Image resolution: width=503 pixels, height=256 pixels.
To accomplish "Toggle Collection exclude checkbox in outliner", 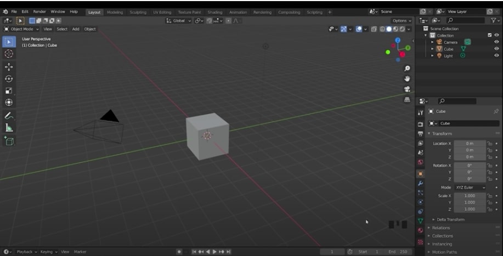I will point(489,35).
